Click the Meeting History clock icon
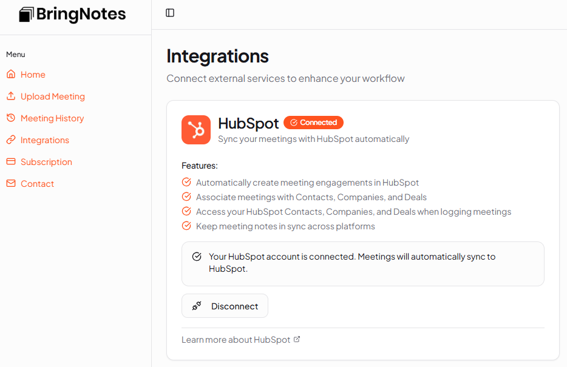This screenshot has height=367, width=567. click(x=10, y=118)
